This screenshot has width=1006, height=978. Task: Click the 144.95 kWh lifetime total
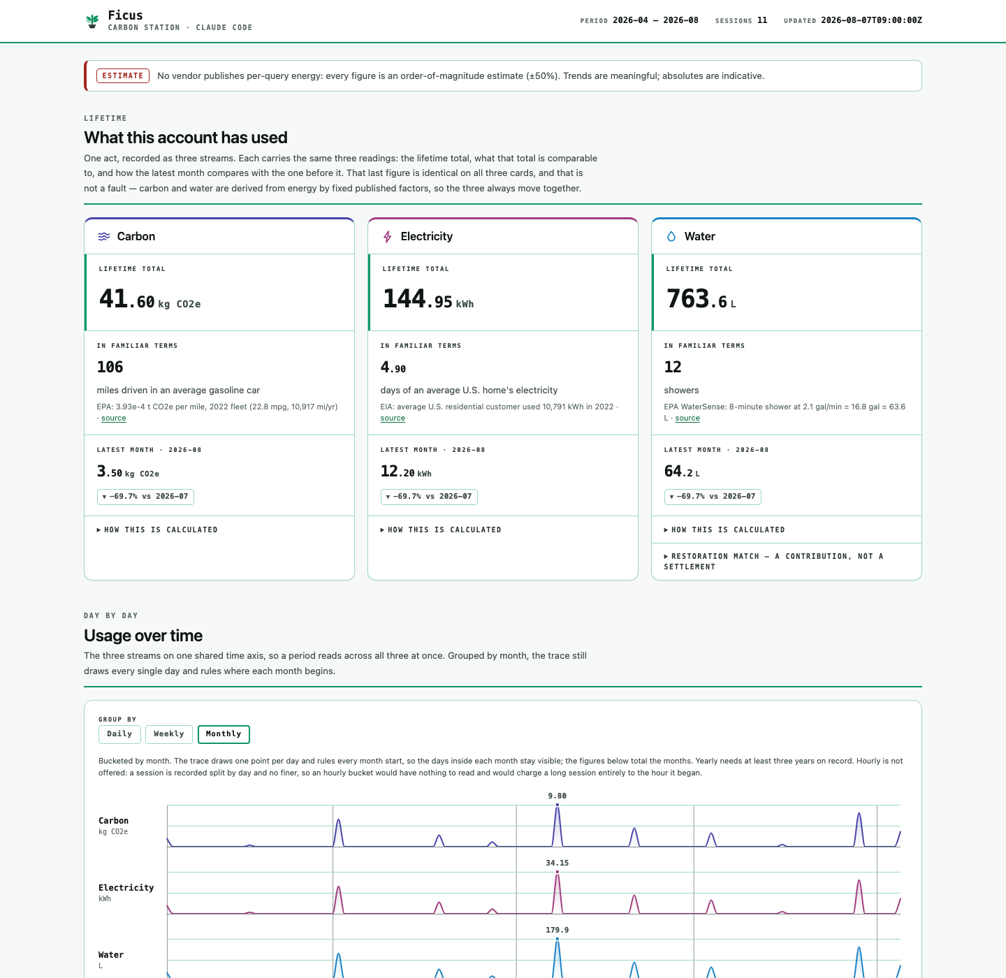click(428, 299)
